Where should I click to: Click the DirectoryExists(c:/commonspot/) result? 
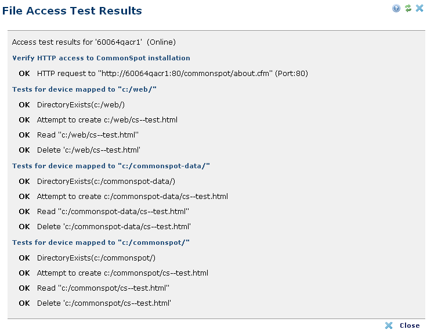coord(96,258)
